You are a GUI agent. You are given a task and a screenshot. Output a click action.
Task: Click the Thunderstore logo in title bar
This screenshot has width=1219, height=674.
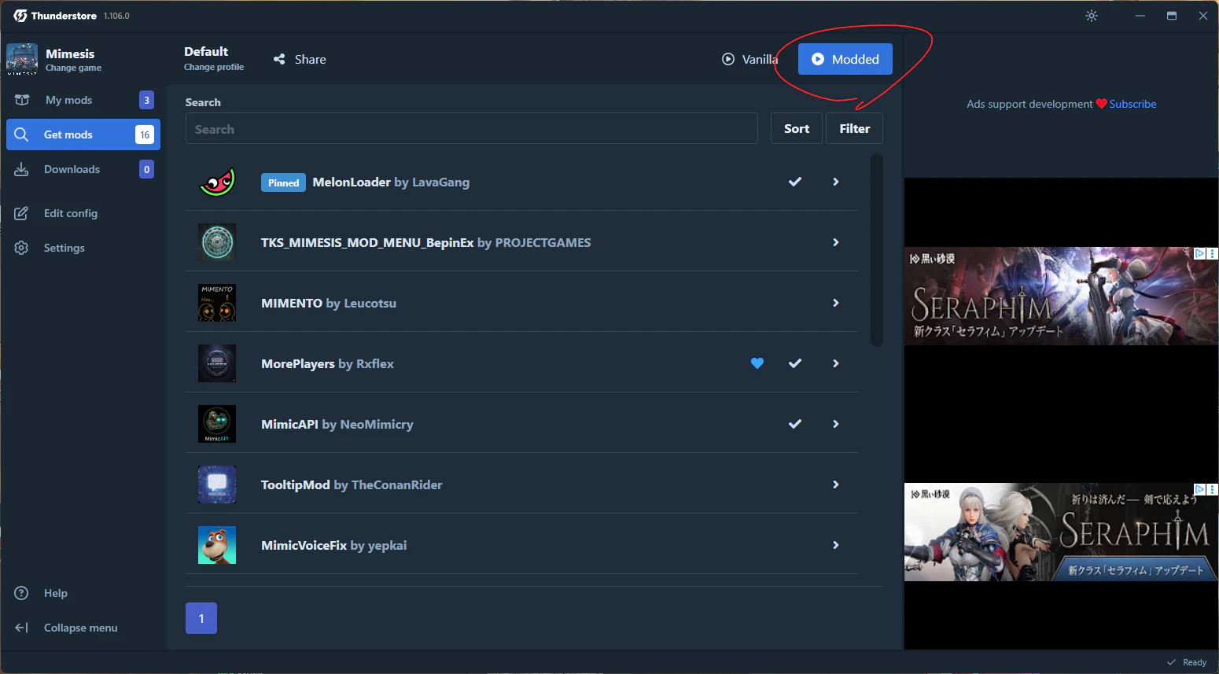[x=55, y=16]
